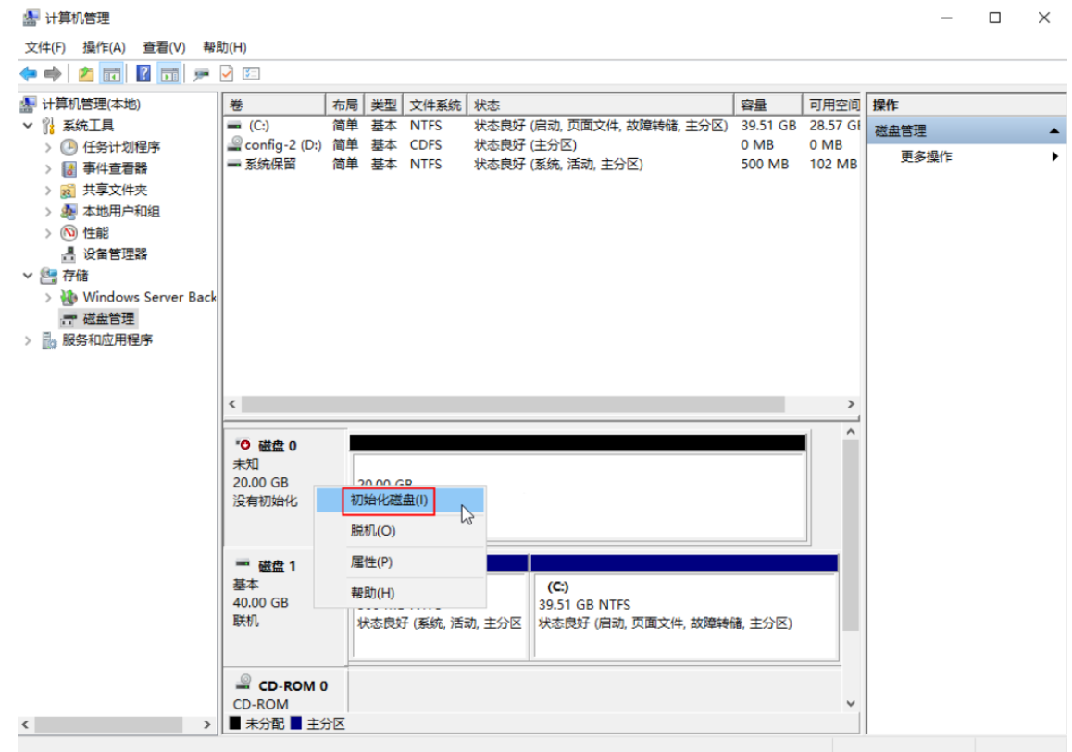1072x752 pixels.
Task: Expand the 性能 node
Action: click(x=48, y=233)
